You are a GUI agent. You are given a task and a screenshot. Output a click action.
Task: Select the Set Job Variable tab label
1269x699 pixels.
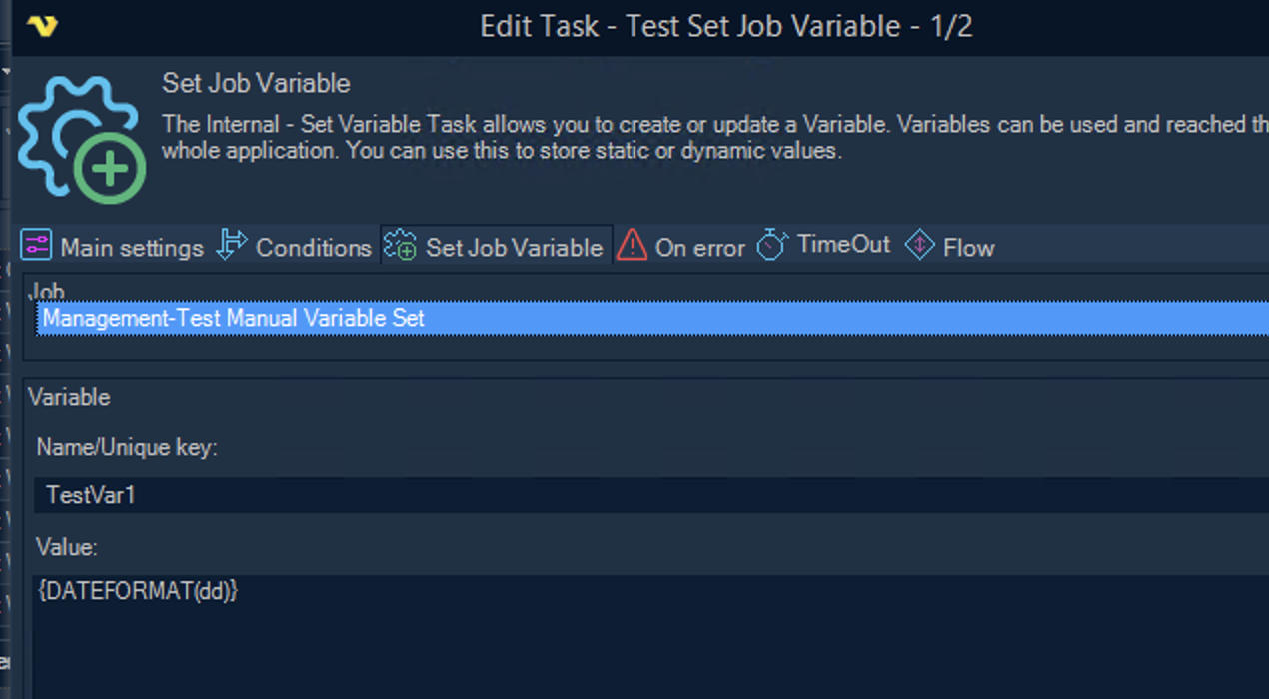coord(514,248)
